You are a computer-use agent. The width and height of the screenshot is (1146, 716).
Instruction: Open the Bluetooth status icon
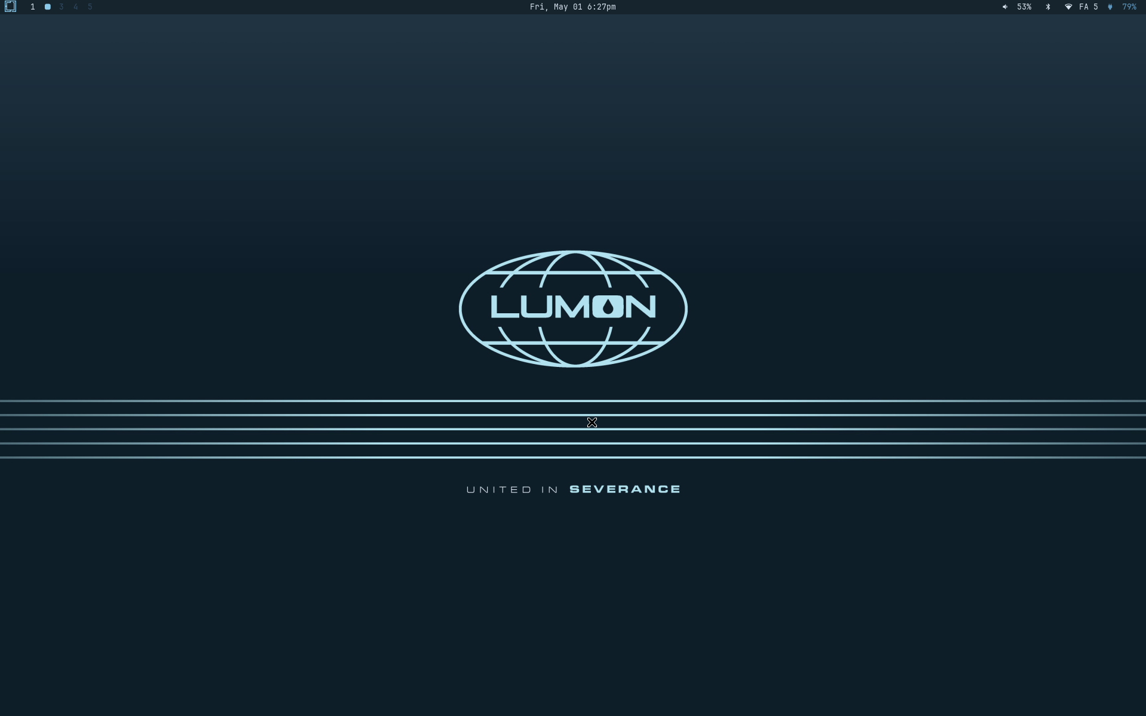click(1048, 7)
